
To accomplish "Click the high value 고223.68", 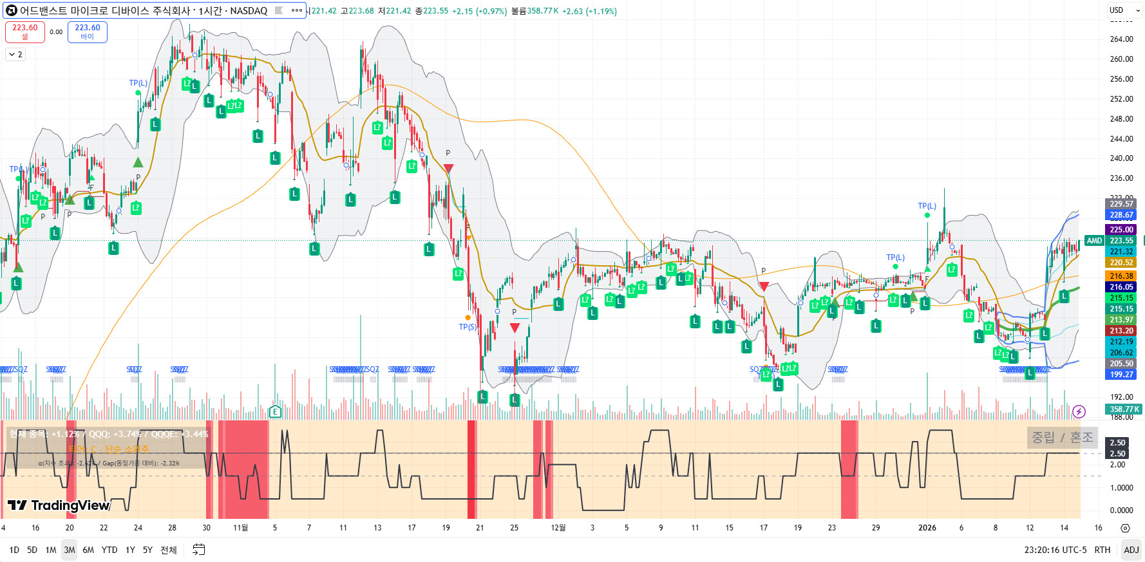I will (357, 11).
